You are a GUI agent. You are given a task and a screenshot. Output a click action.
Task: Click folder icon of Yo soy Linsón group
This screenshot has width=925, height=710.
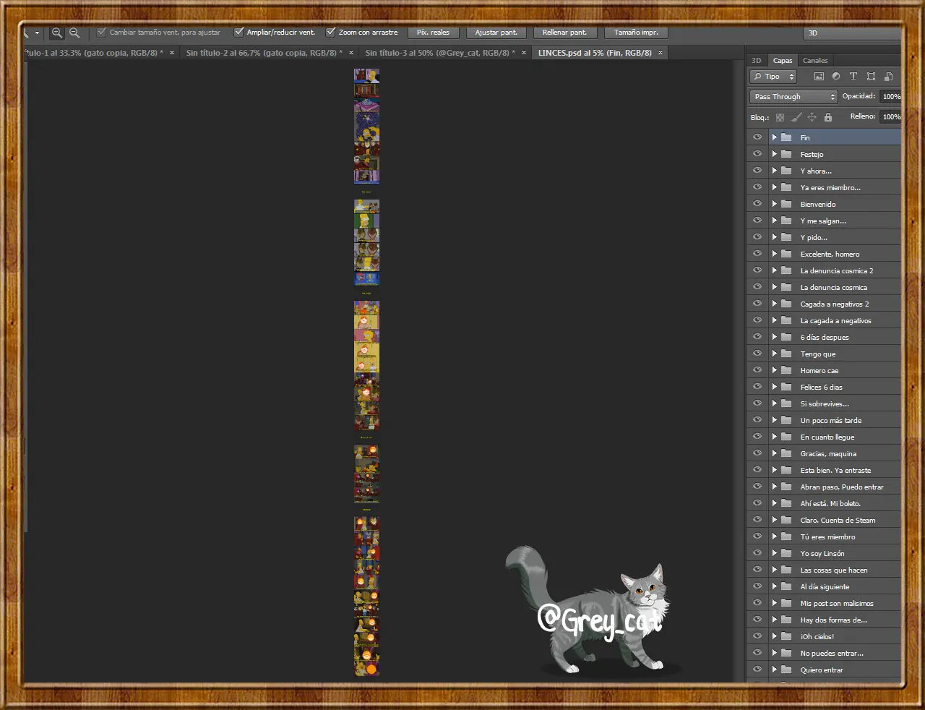786,553
